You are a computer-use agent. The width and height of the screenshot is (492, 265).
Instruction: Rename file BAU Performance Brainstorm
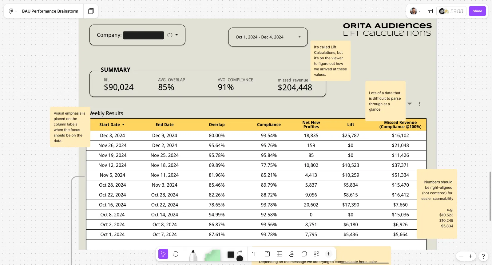pos(50,11)
